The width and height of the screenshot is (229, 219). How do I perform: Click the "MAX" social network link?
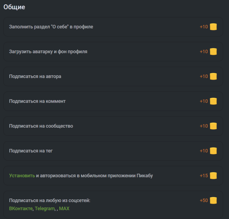pos(64,209)
